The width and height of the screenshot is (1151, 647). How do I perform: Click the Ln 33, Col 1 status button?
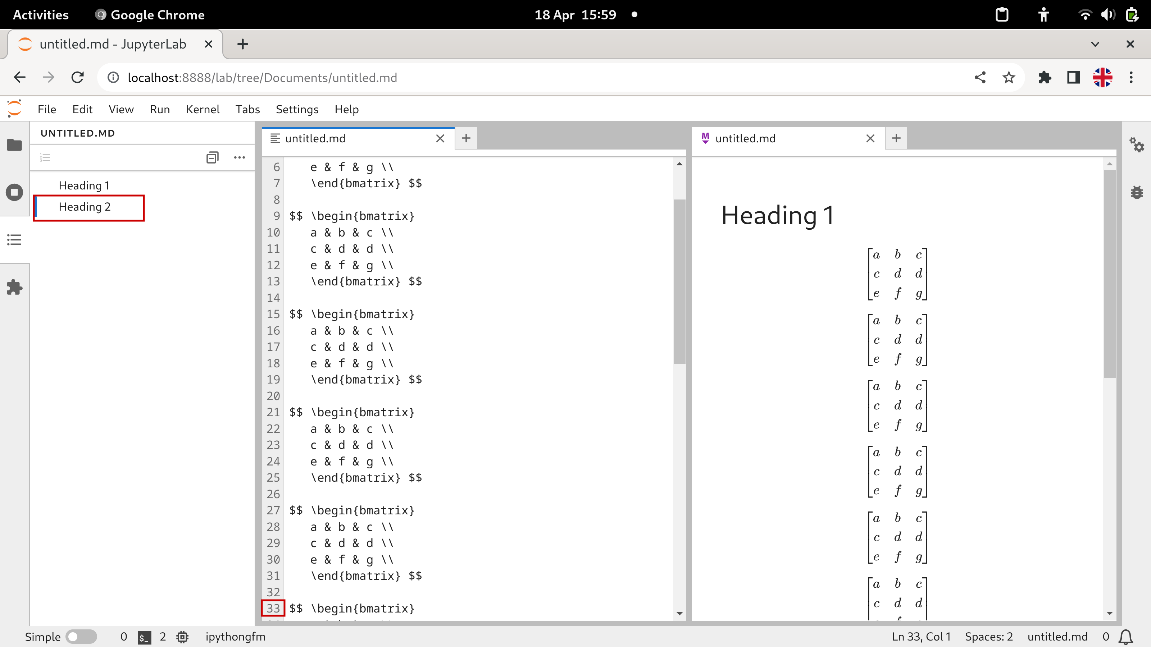921,636
